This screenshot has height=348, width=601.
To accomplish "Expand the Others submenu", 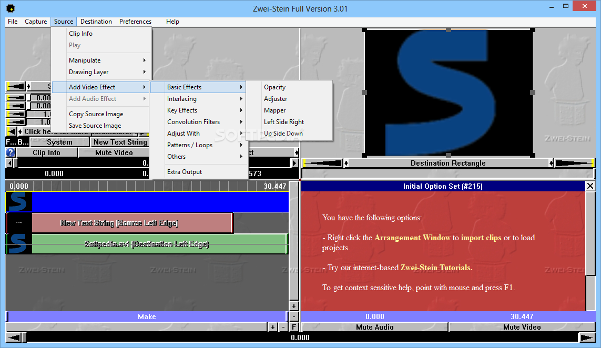I will [x=198, y=156].
